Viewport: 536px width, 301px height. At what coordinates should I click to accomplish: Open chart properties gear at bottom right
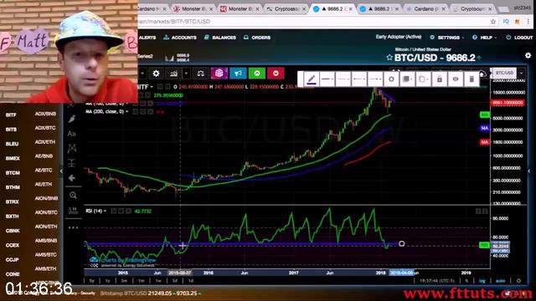[518, 281]
